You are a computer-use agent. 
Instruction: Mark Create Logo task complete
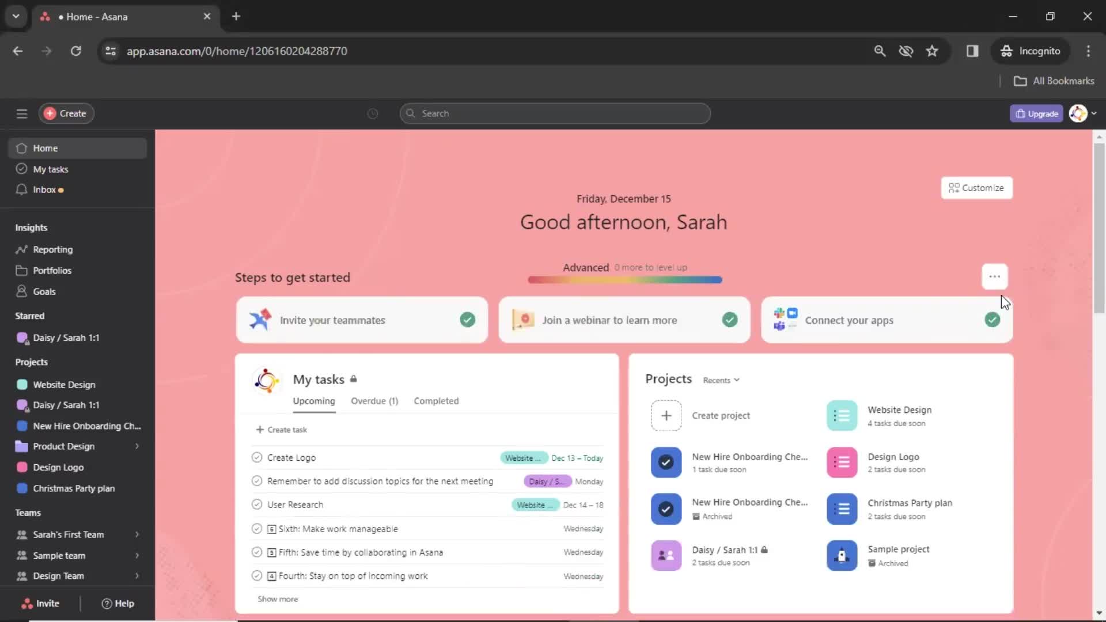[x=257, y=457]
